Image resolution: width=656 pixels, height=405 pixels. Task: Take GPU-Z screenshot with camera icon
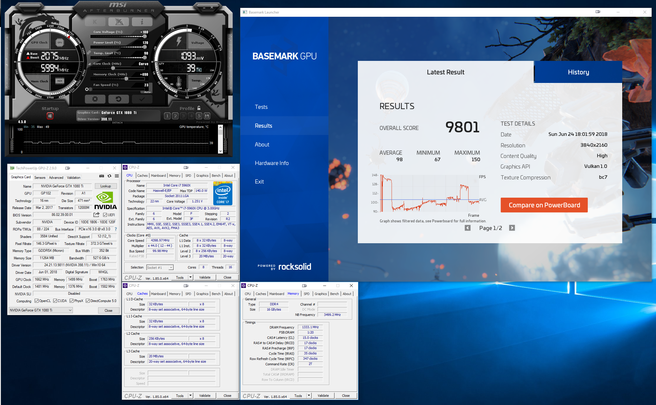pos(102,176)
